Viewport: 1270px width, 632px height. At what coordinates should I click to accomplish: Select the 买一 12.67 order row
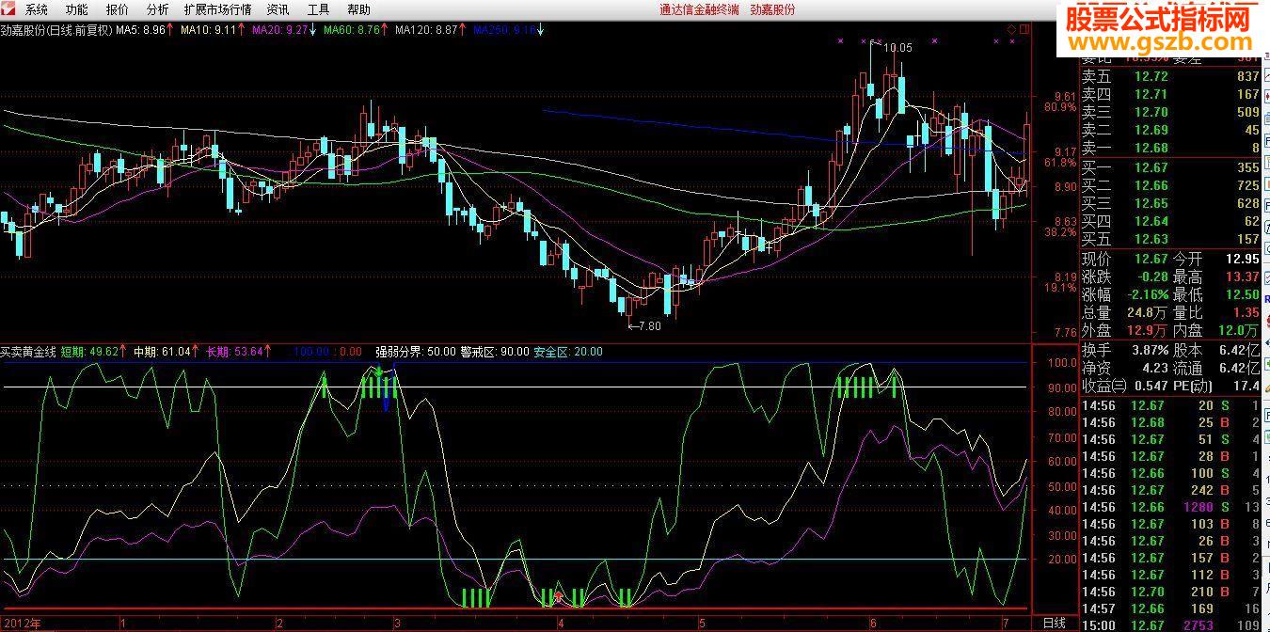[1170, 167]
